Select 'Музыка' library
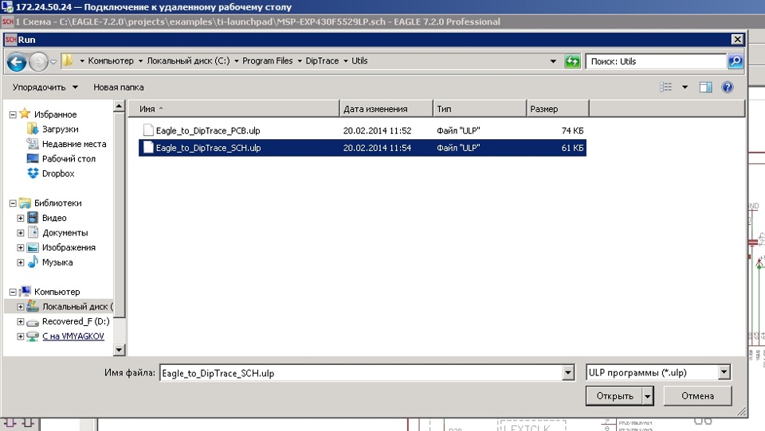The image size is (765, 431). (57, 262)
